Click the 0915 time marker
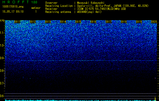Viewport: 159px width, 101px height. pyautogui.click(x=78, y=22)
